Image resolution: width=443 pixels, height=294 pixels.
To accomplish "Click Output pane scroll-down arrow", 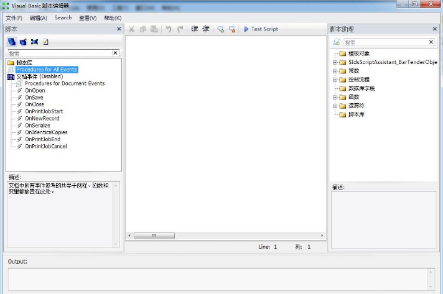I will point(431,287).
